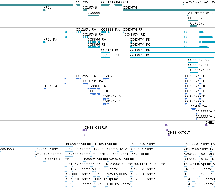Click transcript CG8121-RA label
The image size is (215, 188).
[110, 30]
